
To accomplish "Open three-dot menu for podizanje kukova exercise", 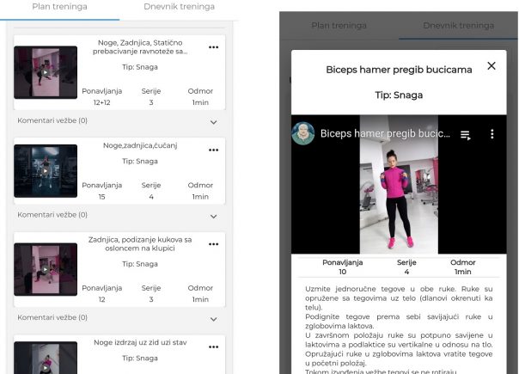I will (213, 243).
